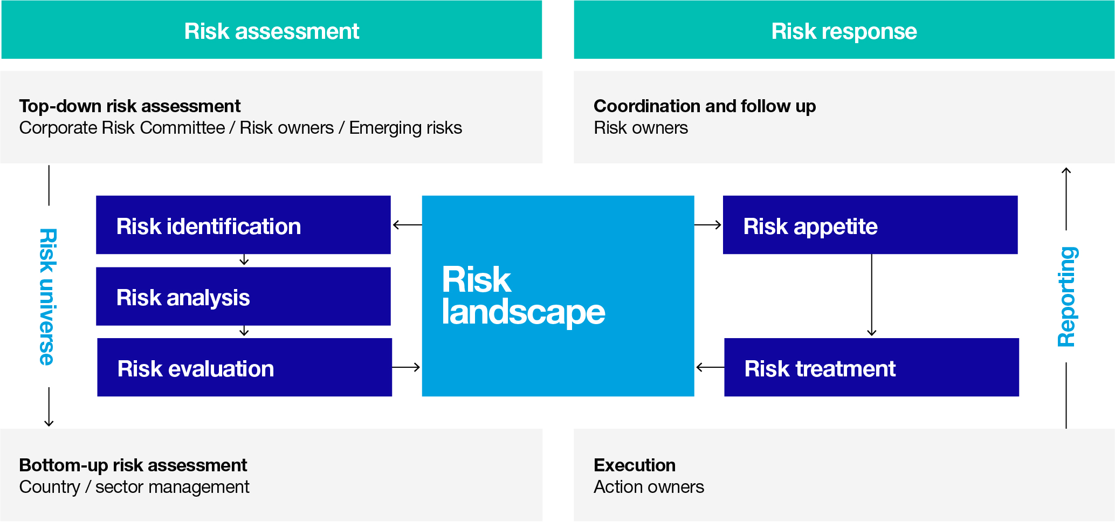Click arrow from Risk evaluation to Risk landscape
The image size is (1115, 522).
[407, 368]
